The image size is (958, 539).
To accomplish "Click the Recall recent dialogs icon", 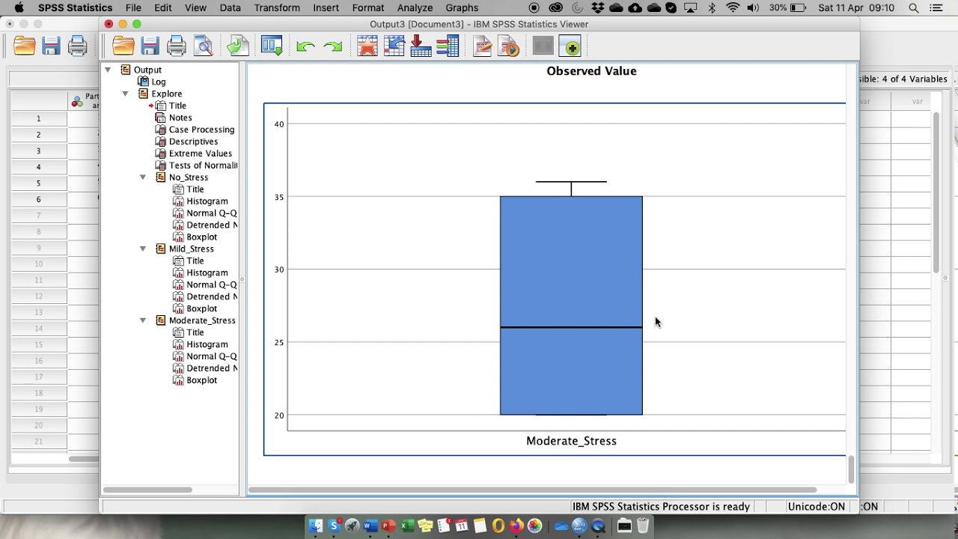I will 272,46.
